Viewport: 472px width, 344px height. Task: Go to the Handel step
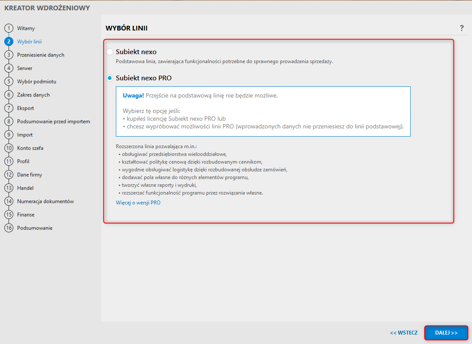[25, 188]
